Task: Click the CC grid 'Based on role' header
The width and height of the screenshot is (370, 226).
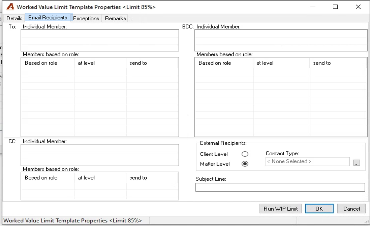Action: click(x=48, y=178)
